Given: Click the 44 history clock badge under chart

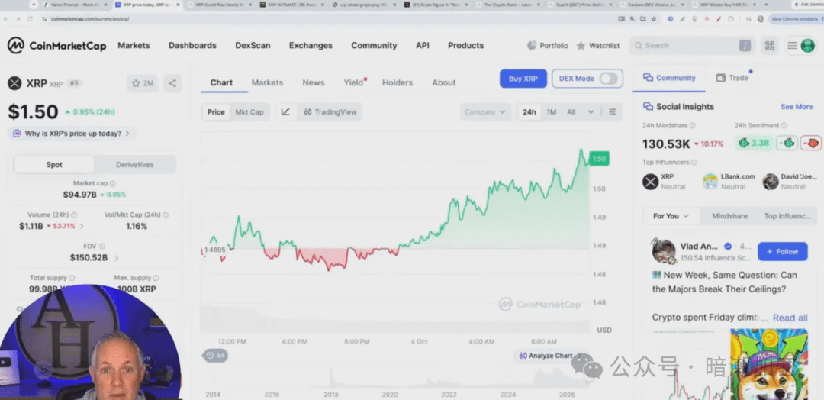Looking at the screenshot, I should (x=215, y=356).
